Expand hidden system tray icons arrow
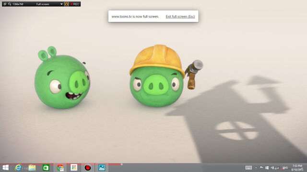This screenshot has width=307, height=172. pyautogui.click(x=256, y=168)
